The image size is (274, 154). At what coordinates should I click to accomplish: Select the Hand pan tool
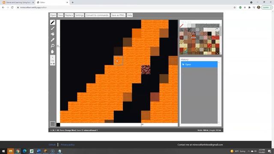[x=52, y=51]
